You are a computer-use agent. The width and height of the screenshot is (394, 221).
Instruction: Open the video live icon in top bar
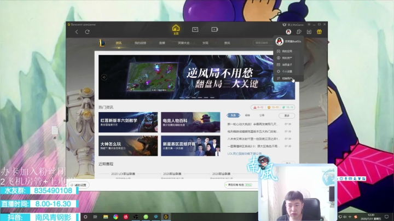215,30
